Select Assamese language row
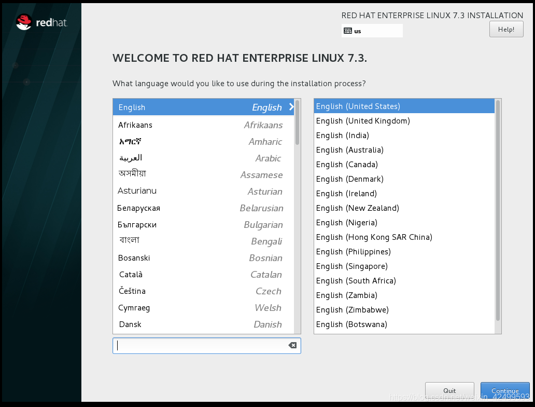 (x=203, y=174)
